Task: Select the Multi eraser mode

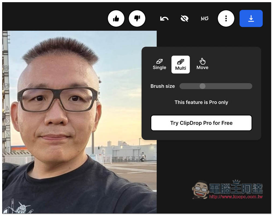Action: pyautogui.click(x=180, y=64)
